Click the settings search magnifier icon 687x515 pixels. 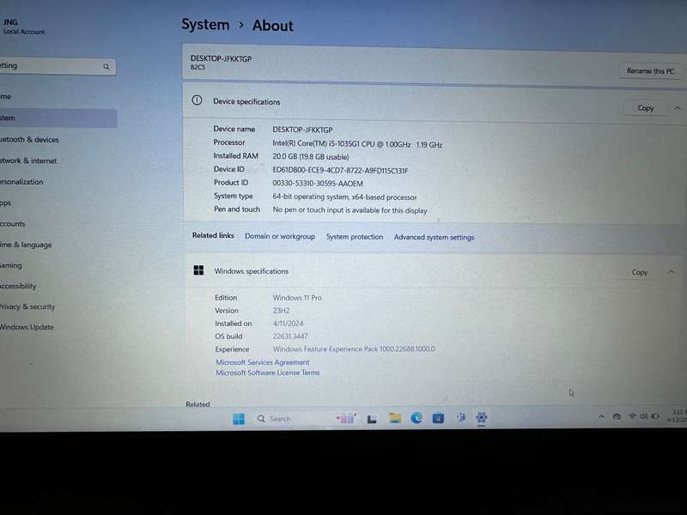106,67
